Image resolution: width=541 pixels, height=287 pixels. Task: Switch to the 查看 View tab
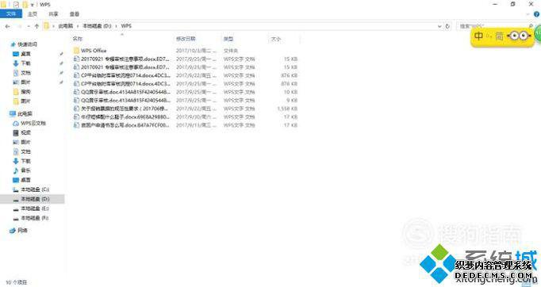pyautogui.click(x=75, y=13)
